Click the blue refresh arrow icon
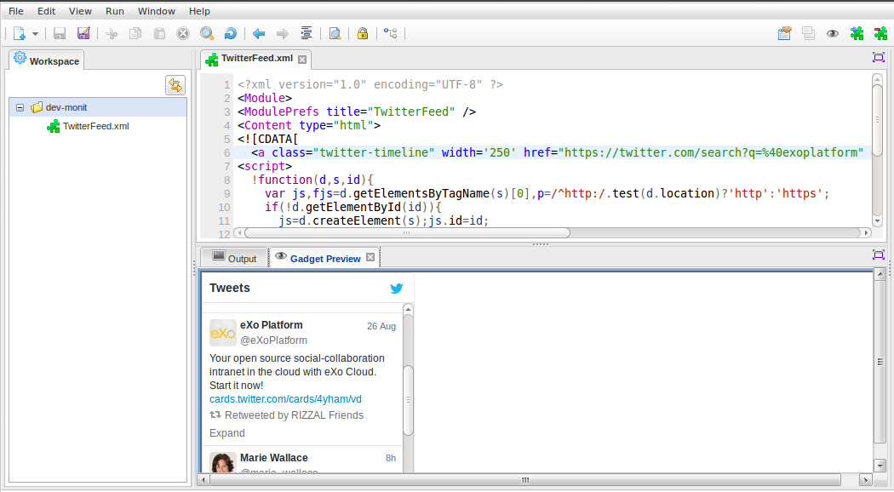 [x=231, y=34]
